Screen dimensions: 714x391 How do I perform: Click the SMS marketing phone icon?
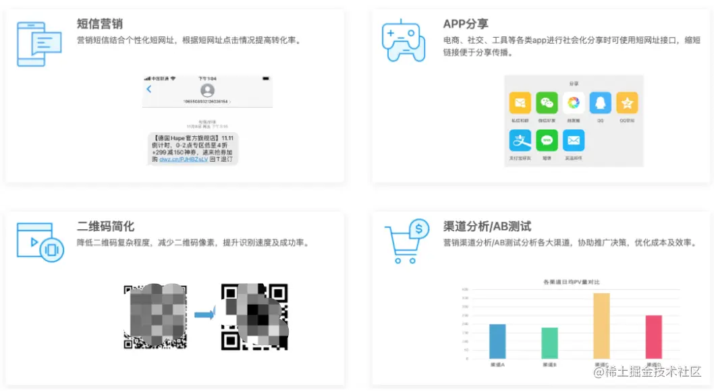pyautogui.click(x=39, y=44)
